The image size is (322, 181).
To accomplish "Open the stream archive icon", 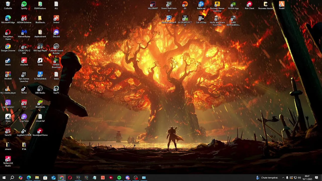I will point(8,146).
